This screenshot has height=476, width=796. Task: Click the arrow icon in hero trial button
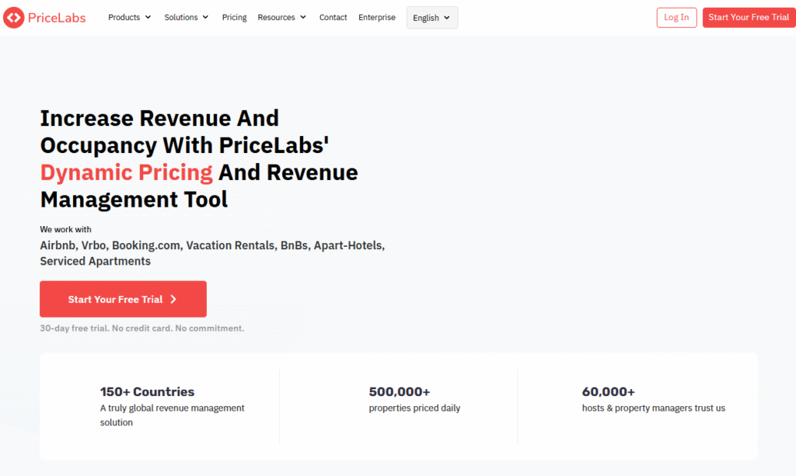click(173, 299)
